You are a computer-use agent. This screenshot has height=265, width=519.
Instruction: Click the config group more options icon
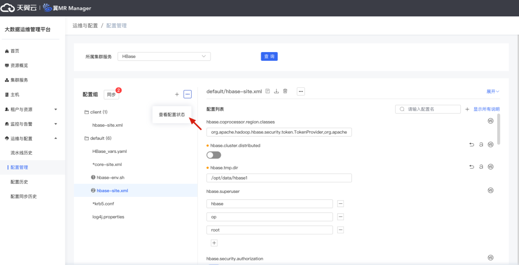click(187, 94)
